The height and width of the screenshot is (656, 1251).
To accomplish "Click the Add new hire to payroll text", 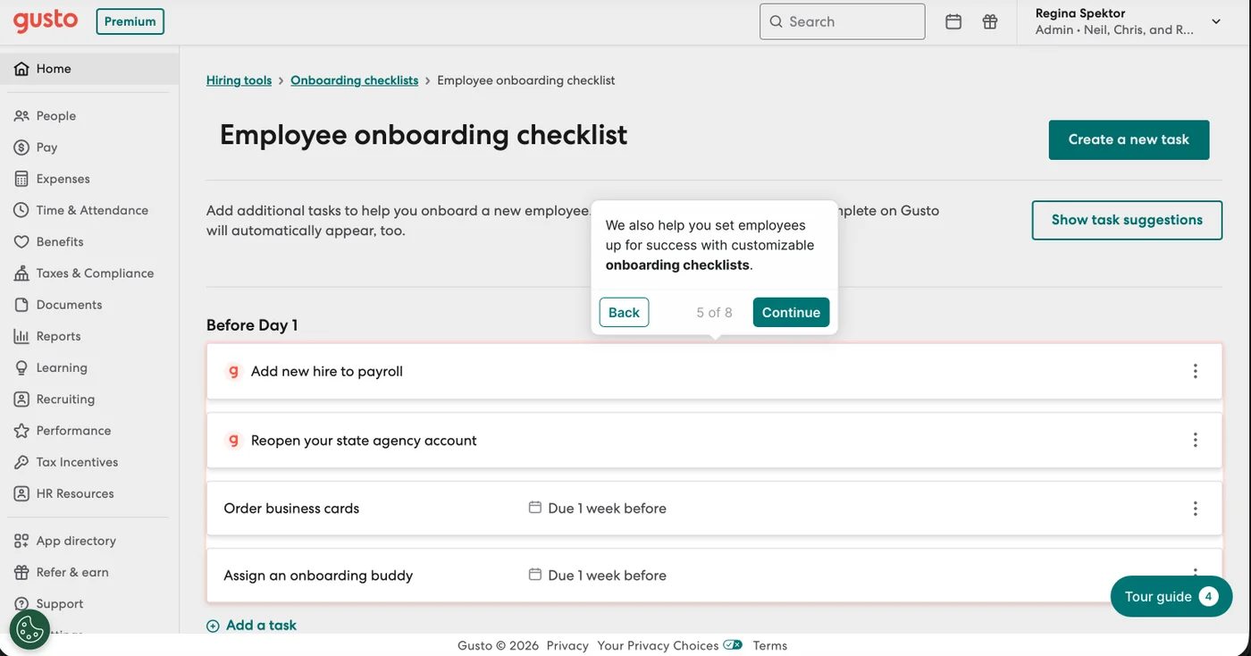I will (327, 372).
